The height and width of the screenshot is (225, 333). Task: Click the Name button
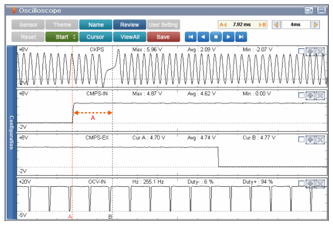[x=96, y=25]
